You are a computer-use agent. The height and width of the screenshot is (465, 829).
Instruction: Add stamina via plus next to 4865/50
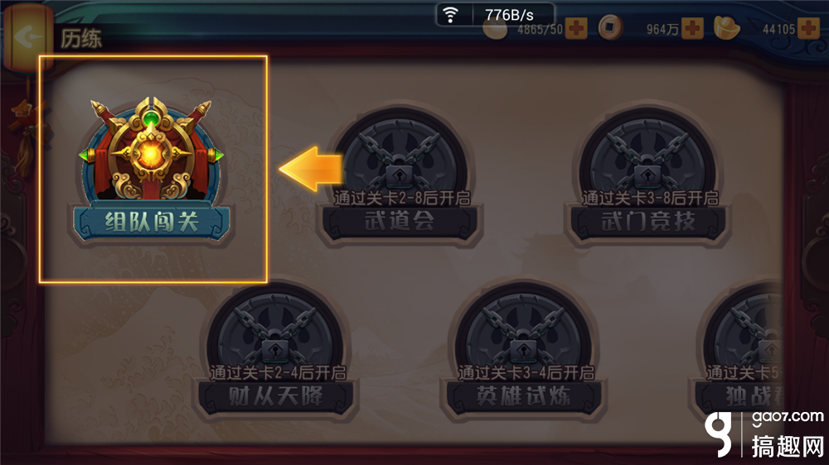pyautogui.click(x=576, y=28)
